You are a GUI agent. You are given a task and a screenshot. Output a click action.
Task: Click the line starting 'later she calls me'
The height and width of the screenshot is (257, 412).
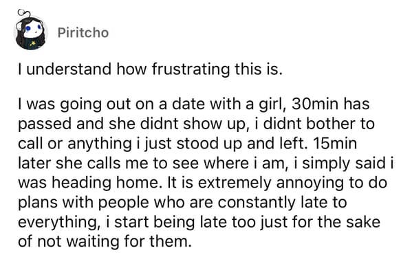(x=206, y=164)
